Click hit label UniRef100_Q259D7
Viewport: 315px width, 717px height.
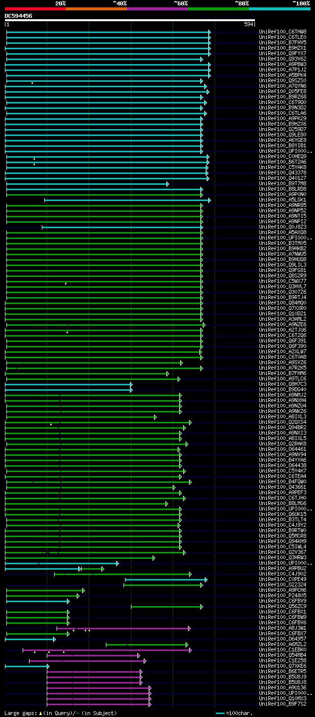click(283, 129)
